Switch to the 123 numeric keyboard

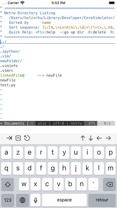(x=8, y=200)
